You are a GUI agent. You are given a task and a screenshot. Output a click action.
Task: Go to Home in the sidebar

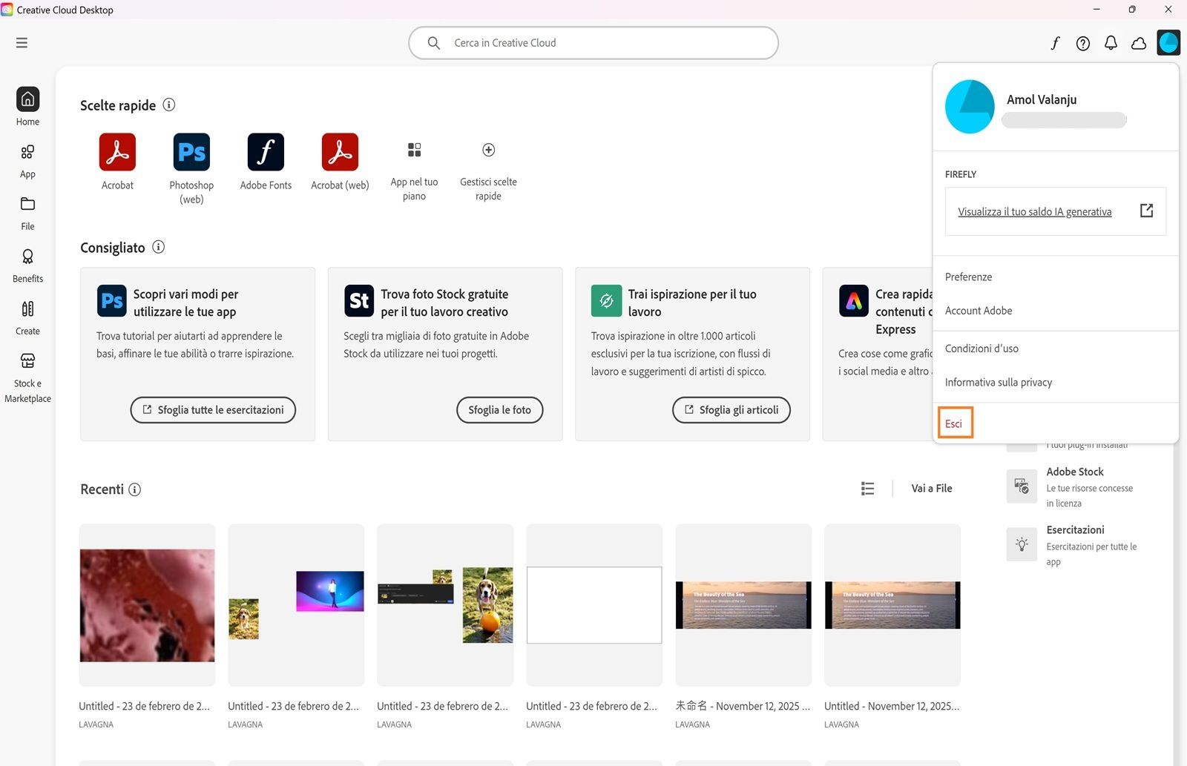click(x=27, y=106)
